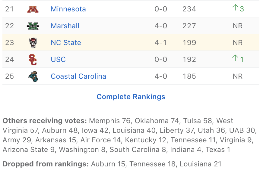Click USC's green up-arrow trend indicator

coord(235,58)
